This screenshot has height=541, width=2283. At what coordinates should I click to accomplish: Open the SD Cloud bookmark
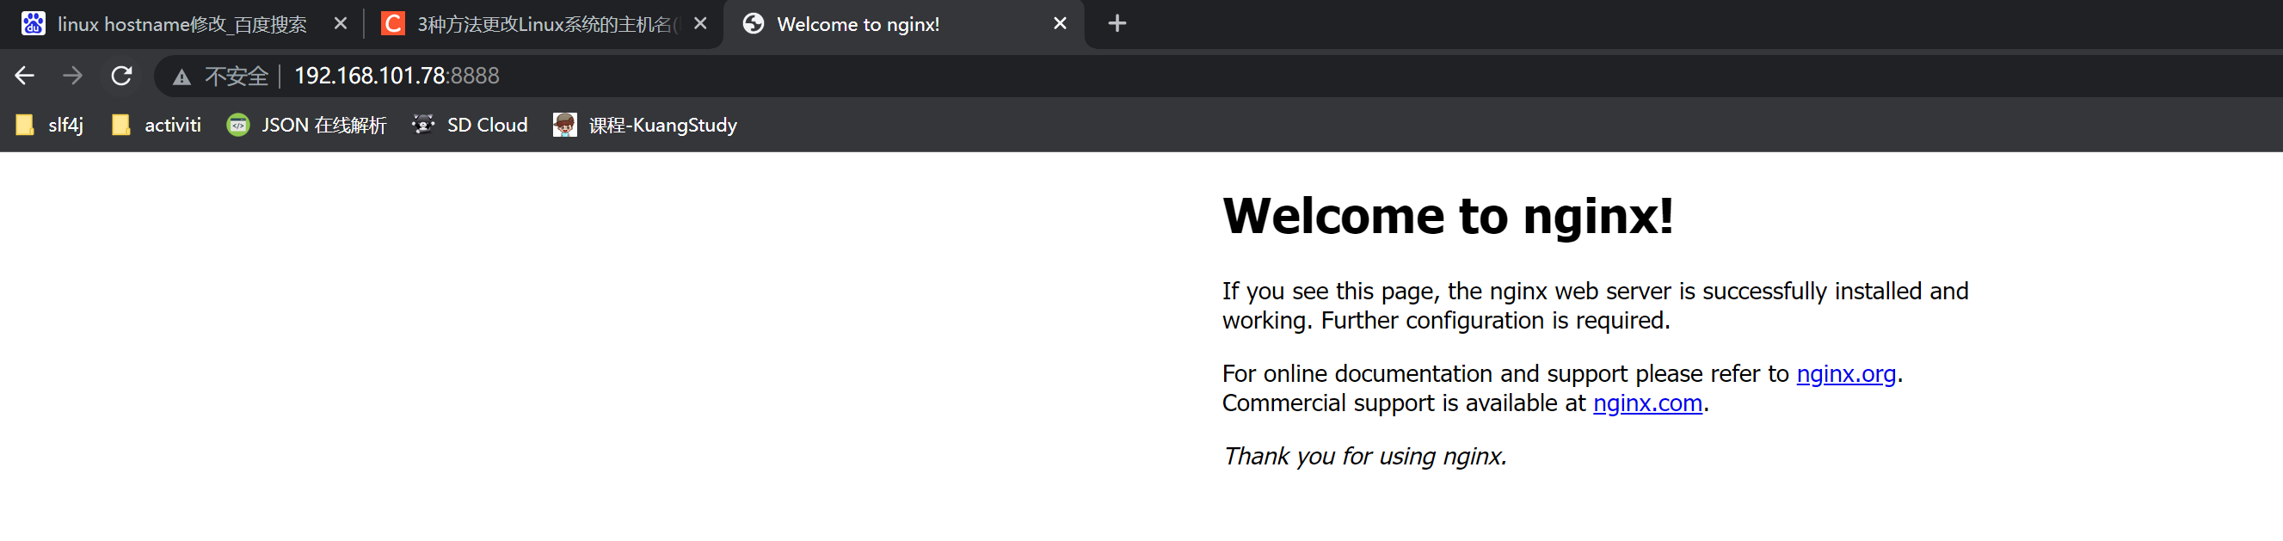[470, 125]
